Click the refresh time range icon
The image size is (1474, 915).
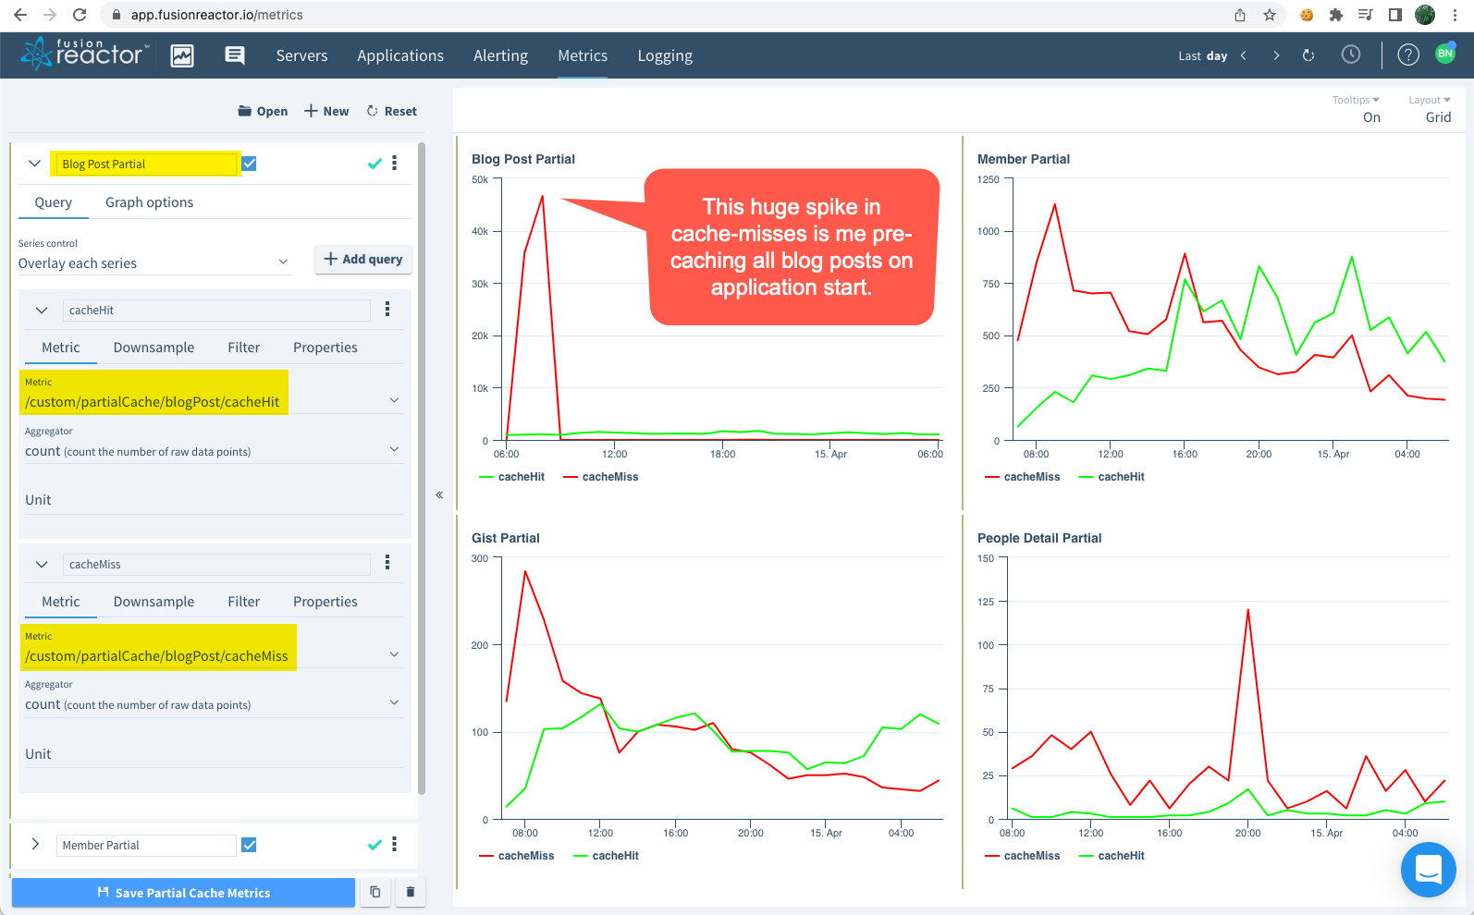(1308, 55)
